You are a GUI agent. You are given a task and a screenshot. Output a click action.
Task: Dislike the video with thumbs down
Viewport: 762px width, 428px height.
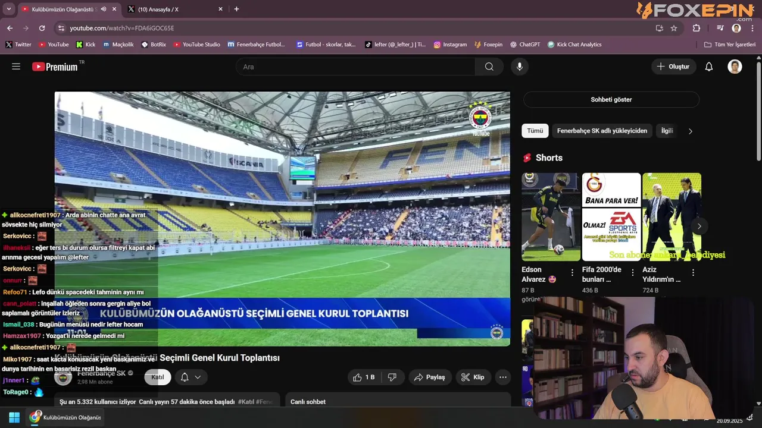[x=392, y=377]
